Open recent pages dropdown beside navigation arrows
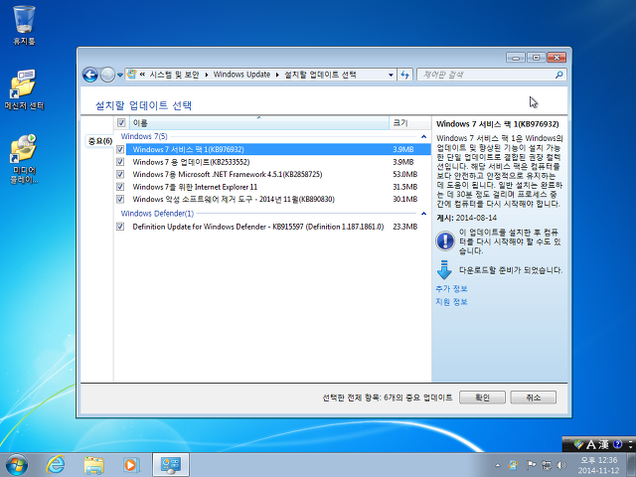Screen dimensions: 636x477 point(120,76)
